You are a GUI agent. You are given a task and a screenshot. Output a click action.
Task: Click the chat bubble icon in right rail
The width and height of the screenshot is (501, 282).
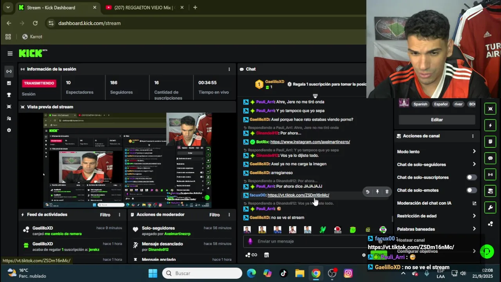[490, 158]
